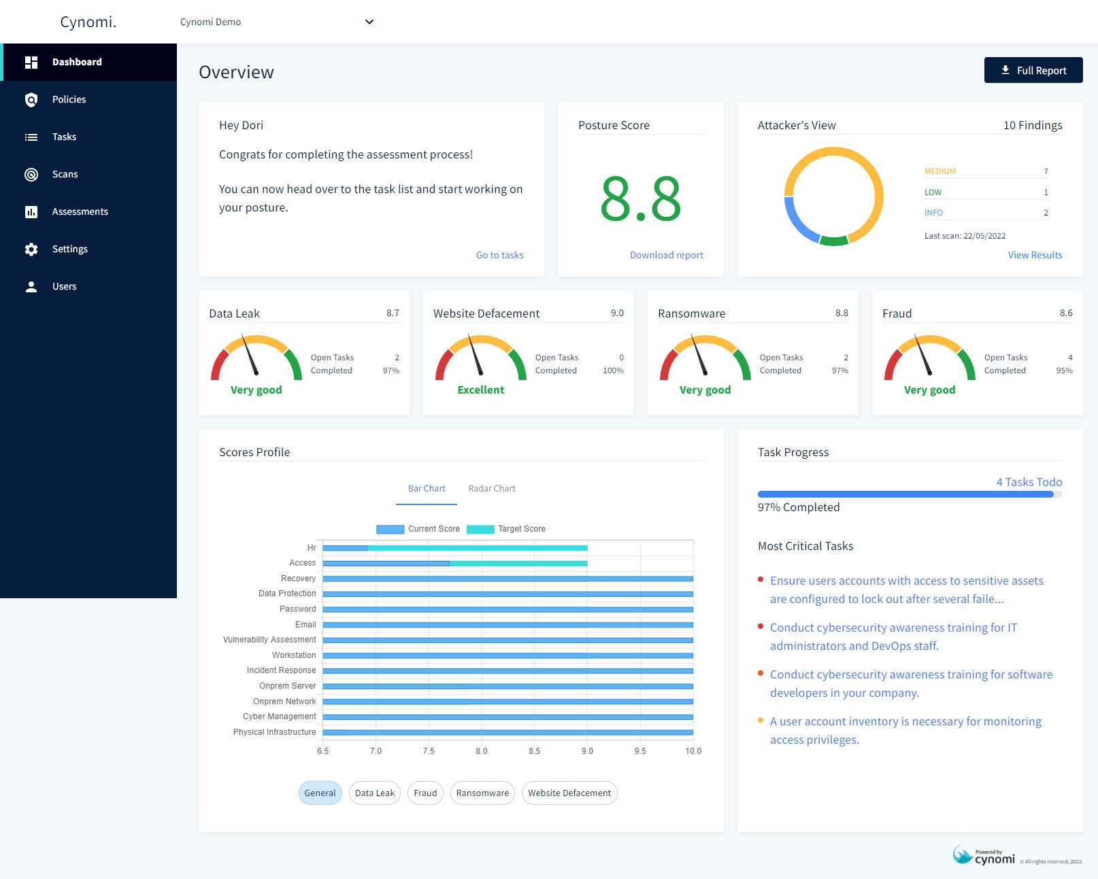Viewport: 1098px width, 879px height.
Task: Select the Fraud filter chip
Action: click(x=426, y=793)
